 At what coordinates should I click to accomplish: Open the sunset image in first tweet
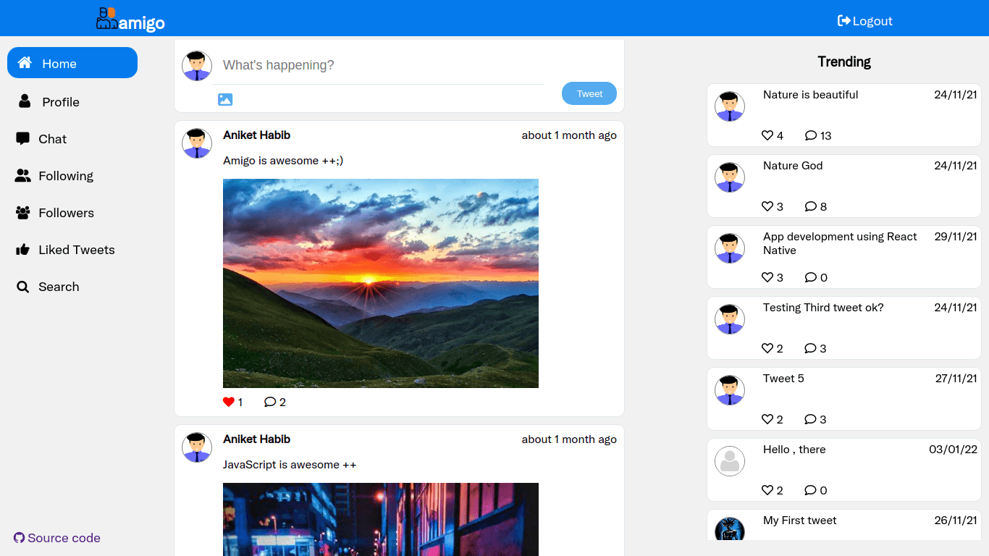pyautogui.click(x=381, y=283)
